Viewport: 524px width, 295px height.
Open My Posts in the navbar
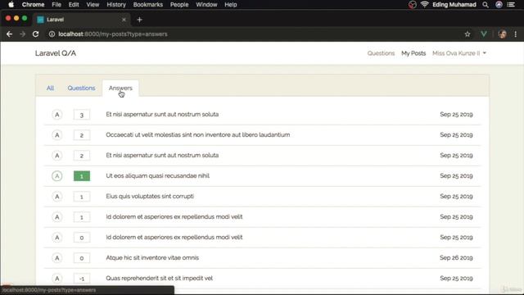(x=413, y=53)
